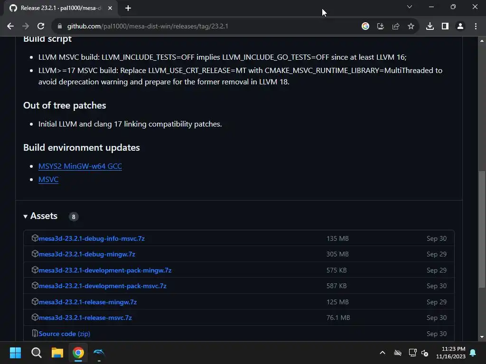Screen dimensions: 486x364
Task: Open Chrome three-dot menu
Action: (476, 27)
